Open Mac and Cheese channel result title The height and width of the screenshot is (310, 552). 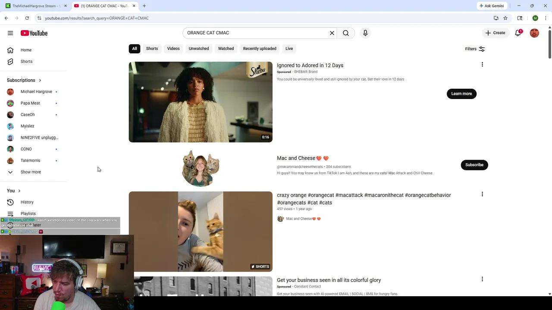(303, 158)
